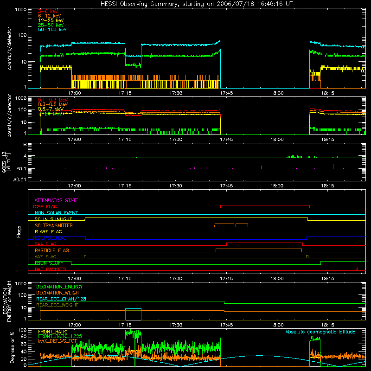Select the SAA_FLAG label
The width and height of the screenshot is (371, 371).
click(x=45, y=244)
